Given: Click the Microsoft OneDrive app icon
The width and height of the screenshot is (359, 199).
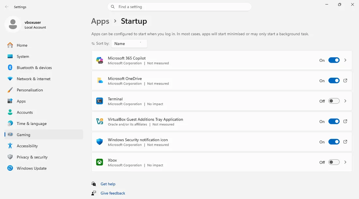Looking at the screenshot, I should tap(100, 81).
